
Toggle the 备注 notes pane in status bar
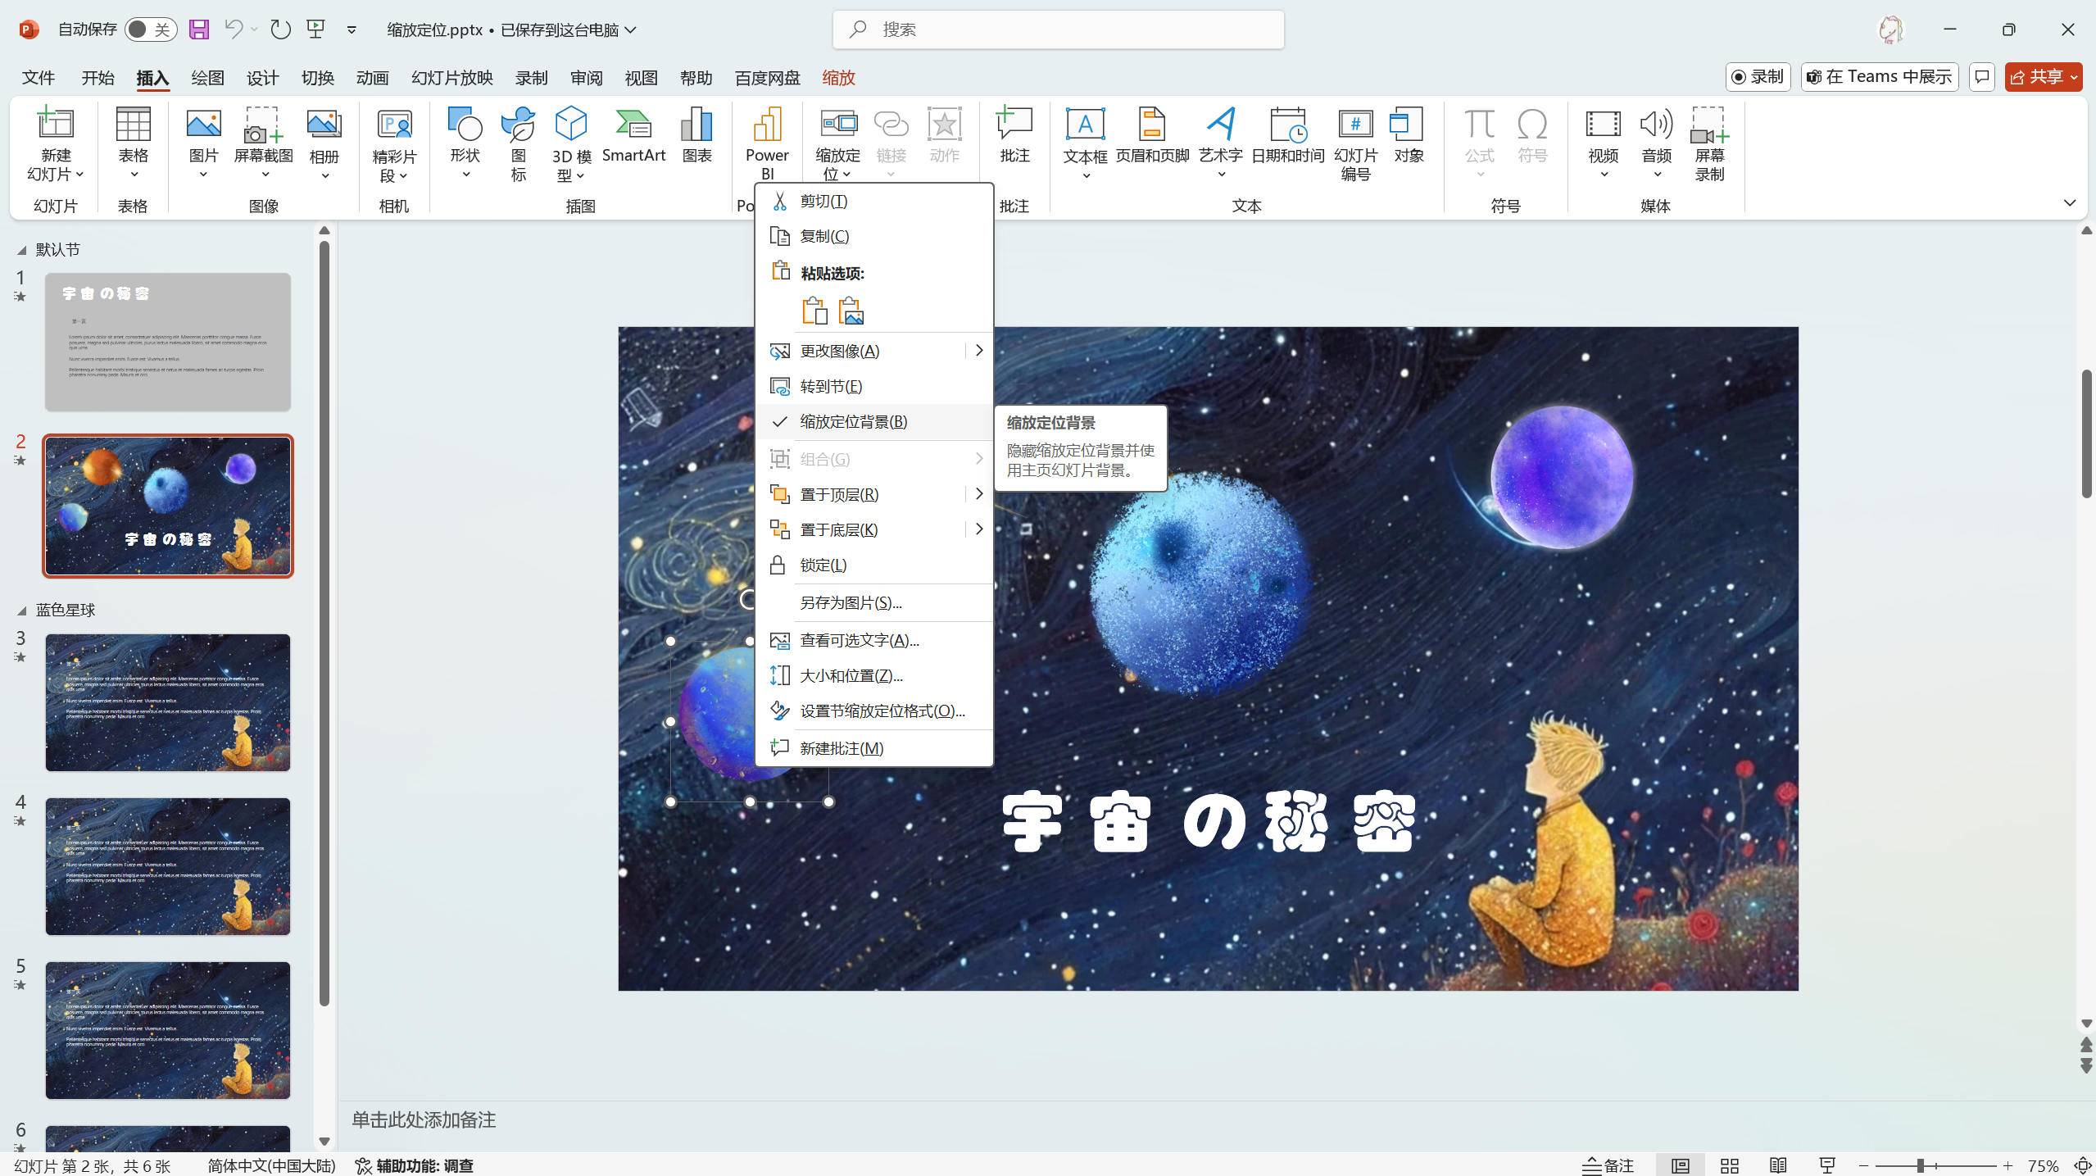tap(1607, 1165)
